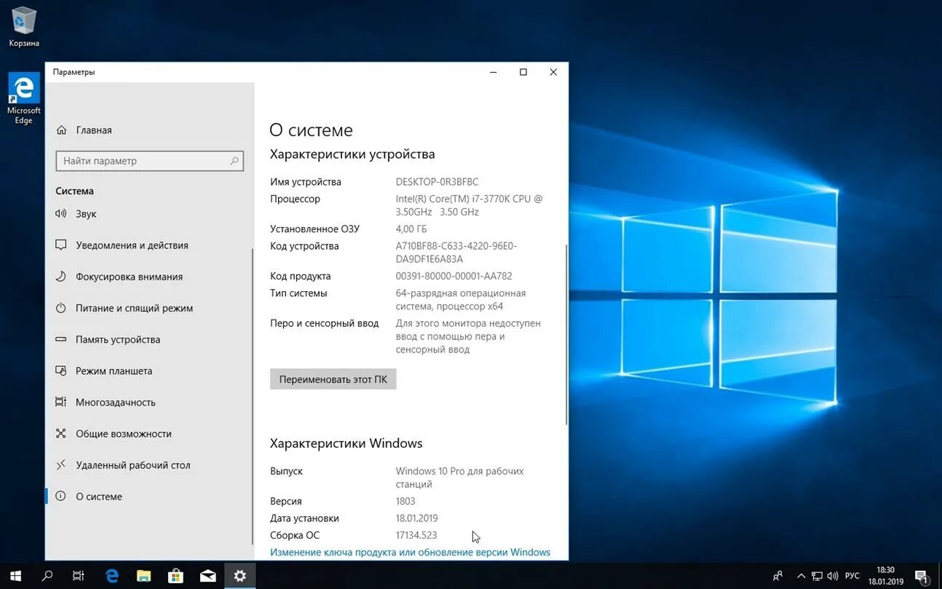The height and width of the screenshot is (589, 942).
Task: Open Mail app from the taskbar
Action: click(x=208, y=576)
